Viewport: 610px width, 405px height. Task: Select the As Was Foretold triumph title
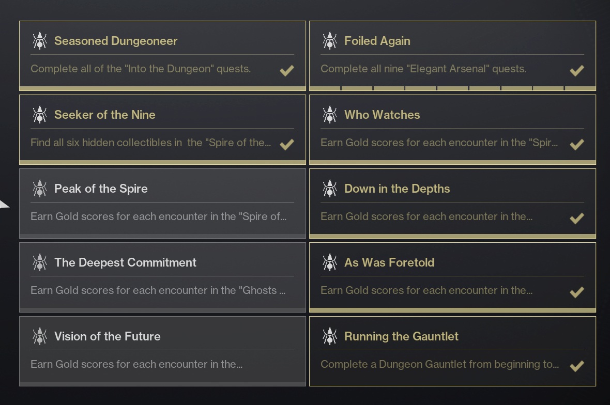[x=389, y=262]
